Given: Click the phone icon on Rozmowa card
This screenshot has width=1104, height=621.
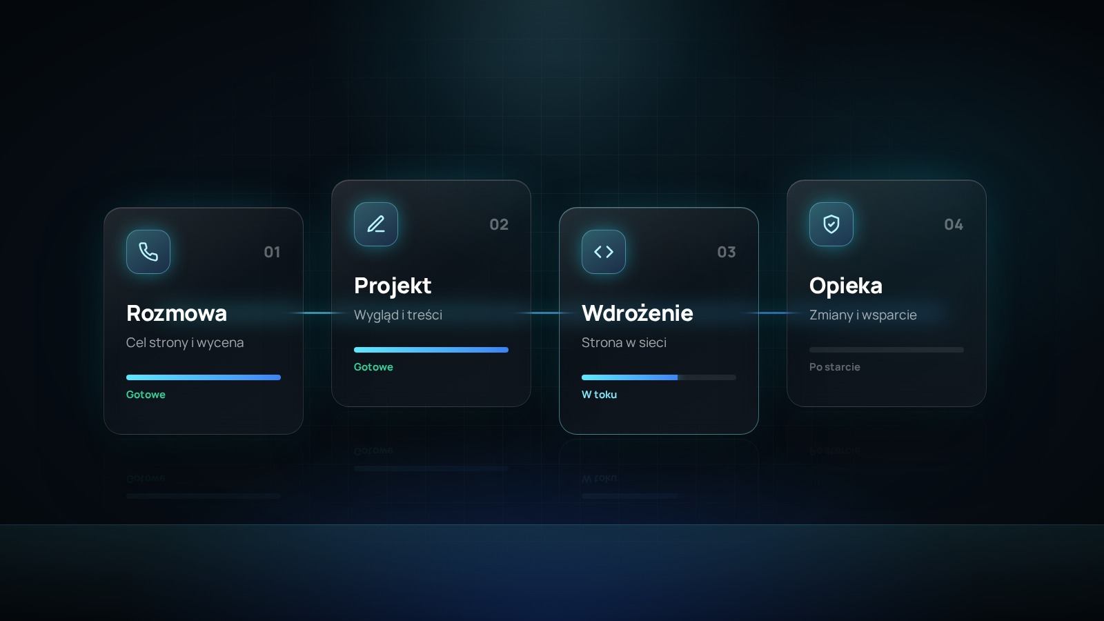Looking at the screenshot, I should (148, 252).
